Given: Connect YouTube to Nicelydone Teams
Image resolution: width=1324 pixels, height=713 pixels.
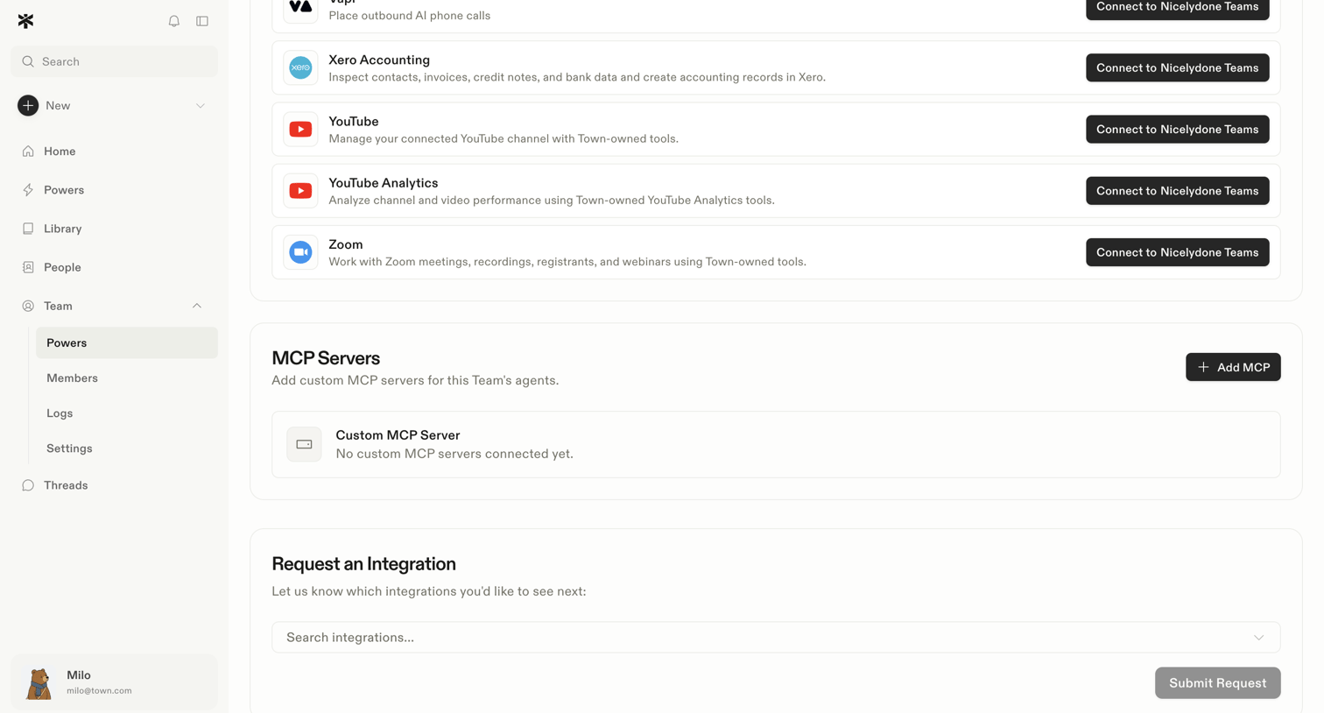Looking at the screenshot, I should (1177, 130).
